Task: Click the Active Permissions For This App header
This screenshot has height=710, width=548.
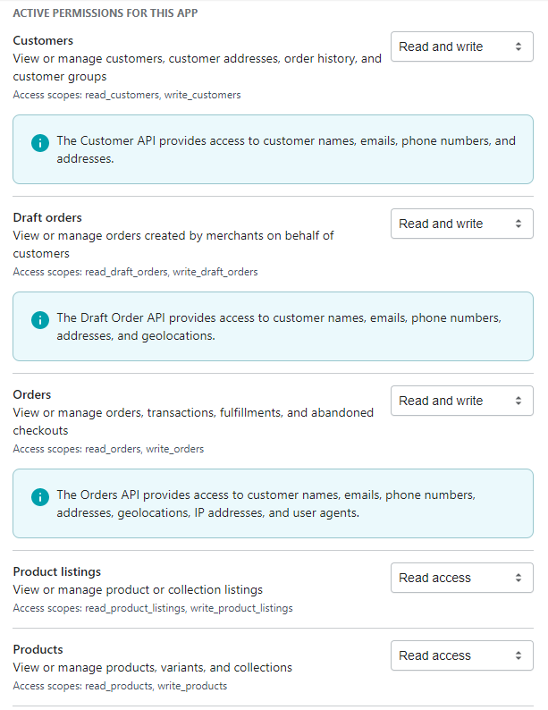Action: pyautogui.click(x=105, y=13)
